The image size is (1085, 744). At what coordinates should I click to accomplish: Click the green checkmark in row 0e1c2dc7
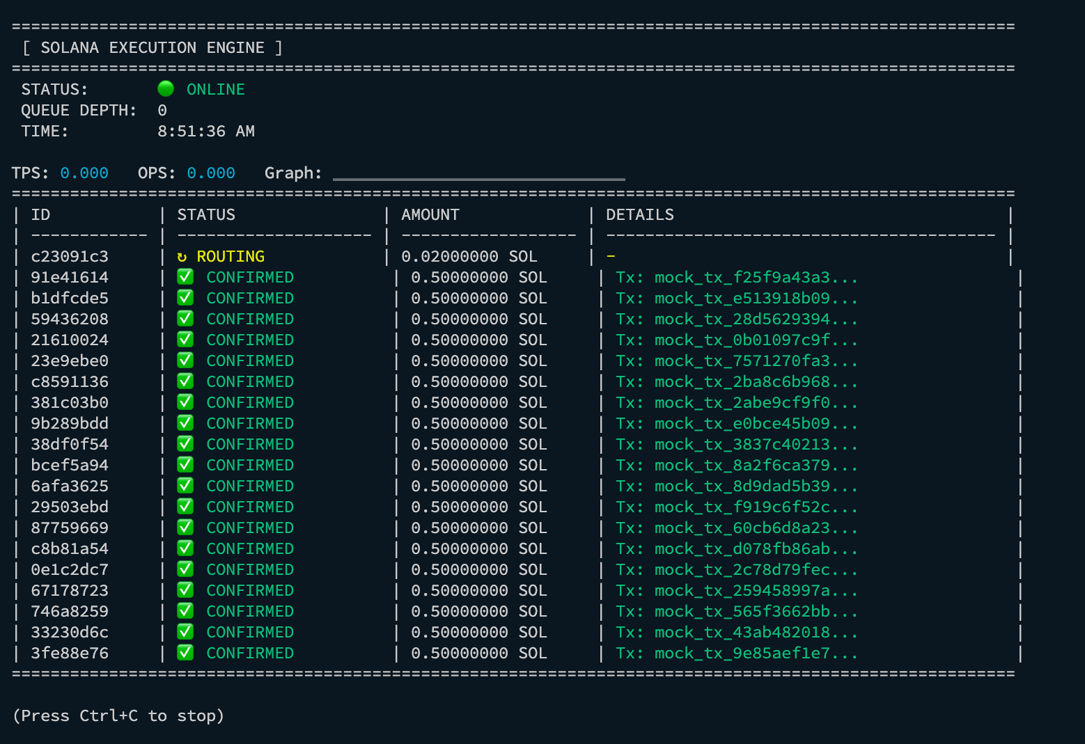tap(185, 569)
